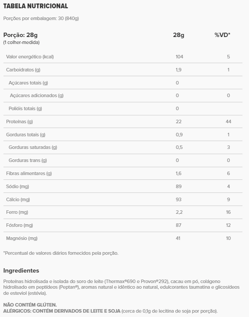Image resolution: width=249 pixels, height=317 pixels.
Task: Click the Magnésio (mg) row label
Action: pos(22,238)
